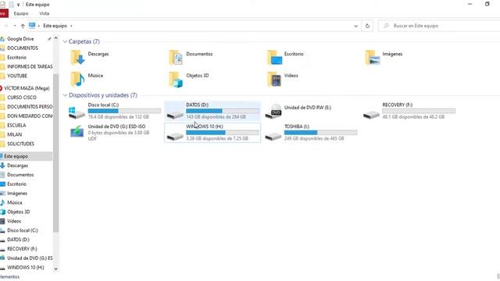Screen dimensions: 500x281
Task: Open the Escritorio folder icon
Action: [274, 58]
